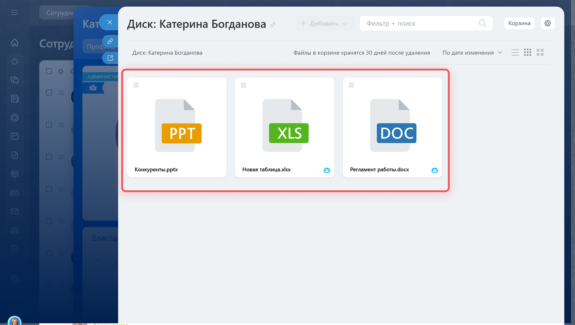This screenshot has height=325, width=575.
Task: Open slider in new window icon
Action: (110, 58)
